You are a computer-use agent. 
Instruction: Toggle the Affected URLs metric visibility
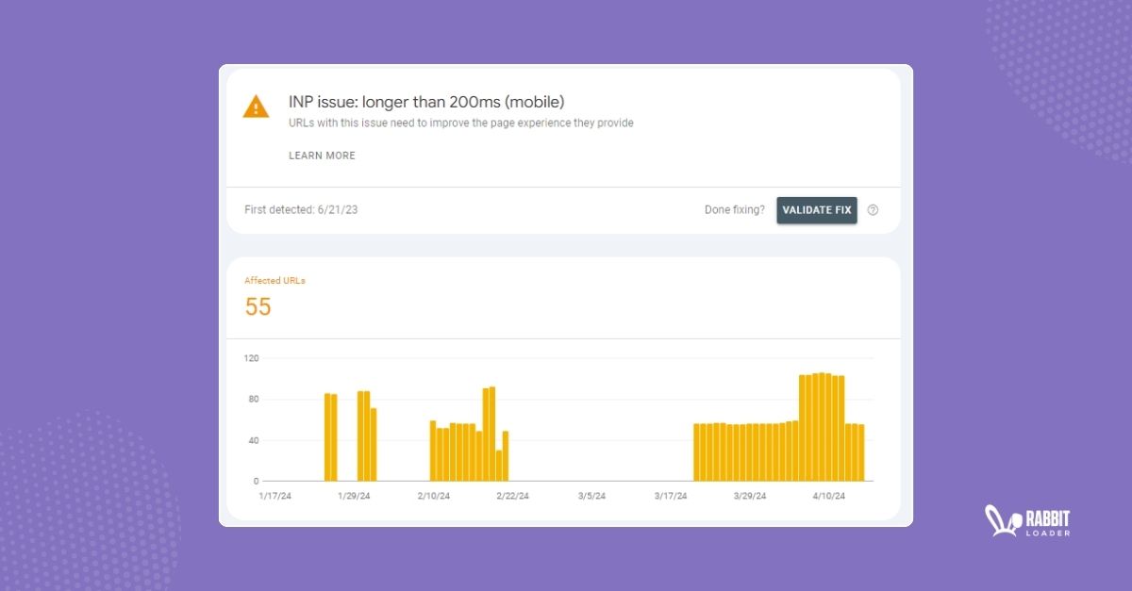click(274, 280)
